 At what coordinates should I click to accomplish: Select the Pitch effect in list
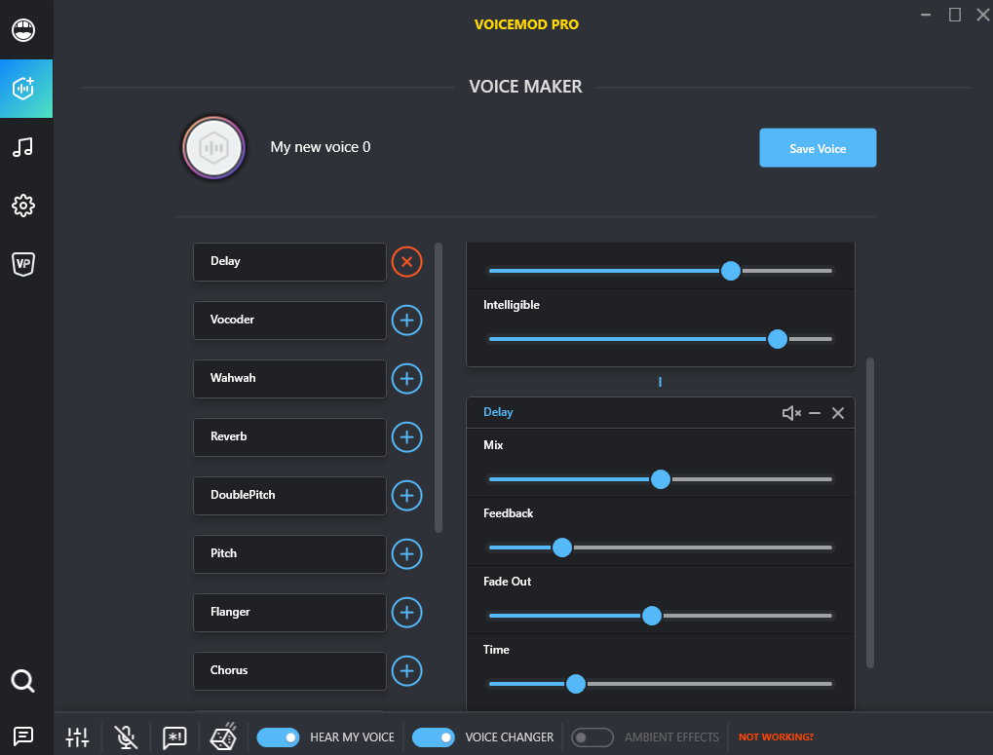289,554
